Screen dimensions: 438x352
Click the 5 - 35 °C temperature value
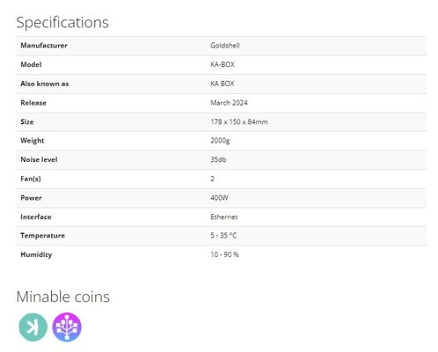tap(223, 236)
